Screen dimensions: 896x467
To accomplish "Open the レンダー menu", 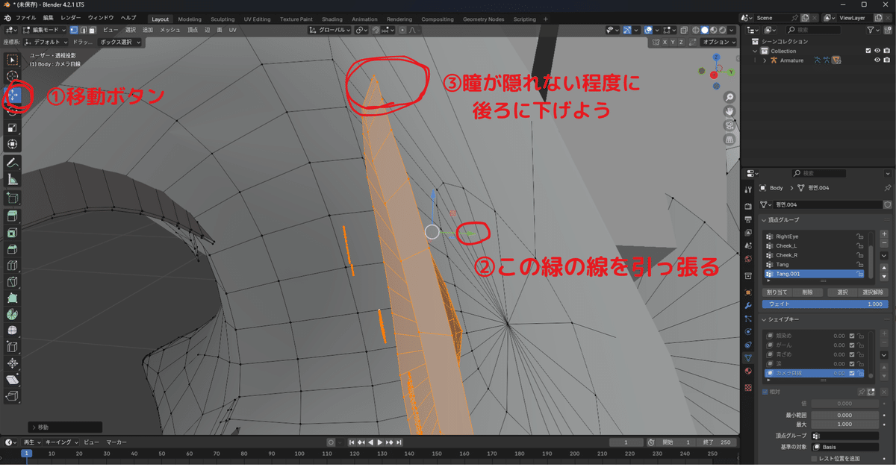I will coord(71,17).
